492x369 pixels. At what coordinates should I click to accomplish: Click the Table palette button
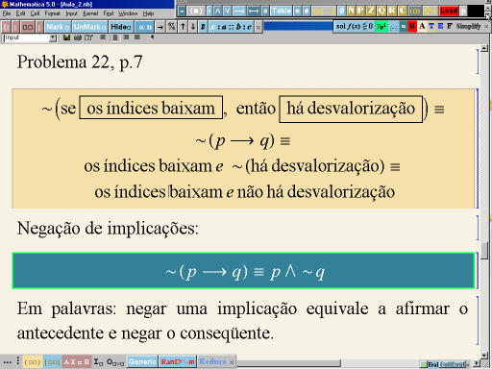282,11
